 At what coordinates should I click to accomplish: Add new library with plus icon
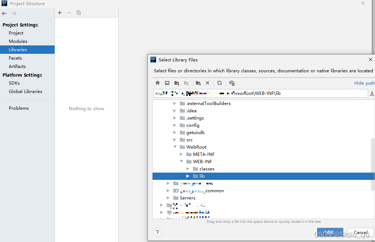[x=60, y=13]
